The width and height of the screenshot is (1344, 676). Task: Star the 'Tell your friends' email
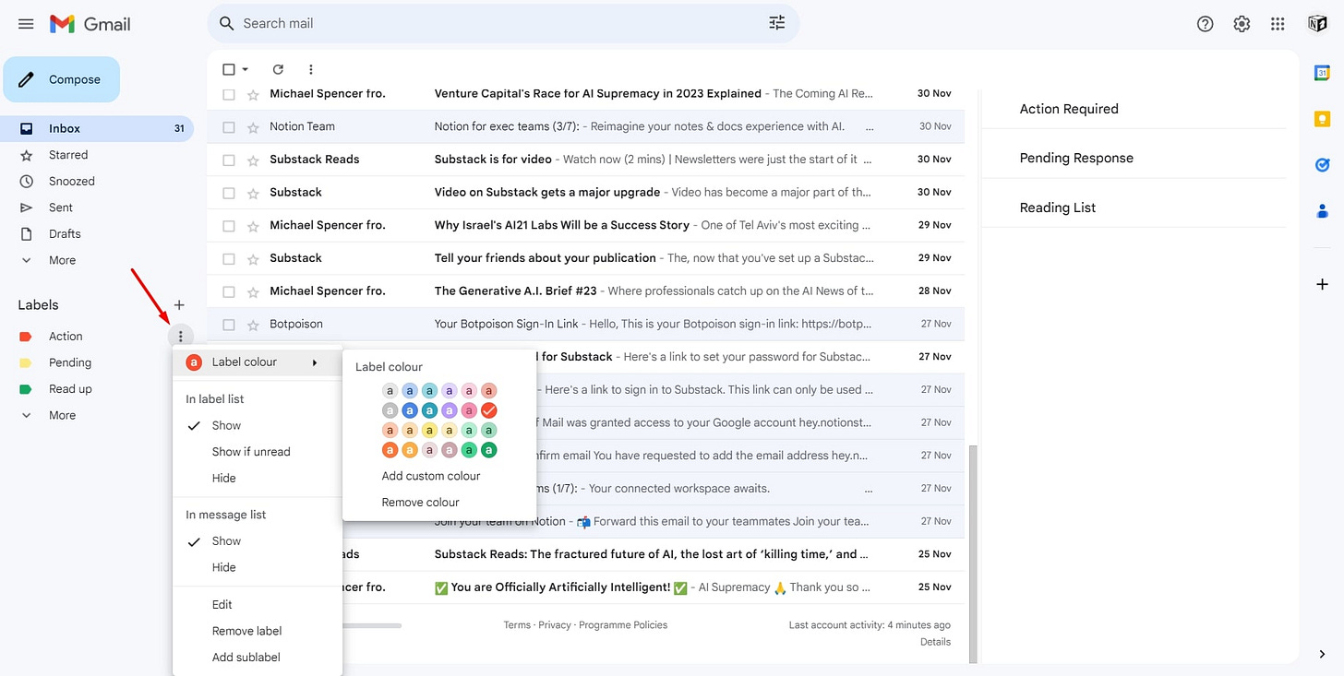tap(253, 259)
